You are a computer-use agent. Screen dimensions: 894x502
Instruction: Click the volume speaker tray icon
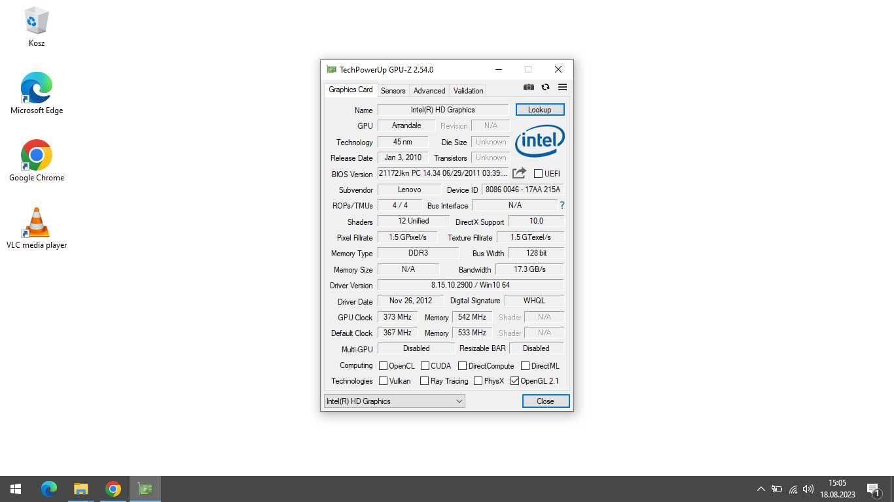[x=809, y=489]
